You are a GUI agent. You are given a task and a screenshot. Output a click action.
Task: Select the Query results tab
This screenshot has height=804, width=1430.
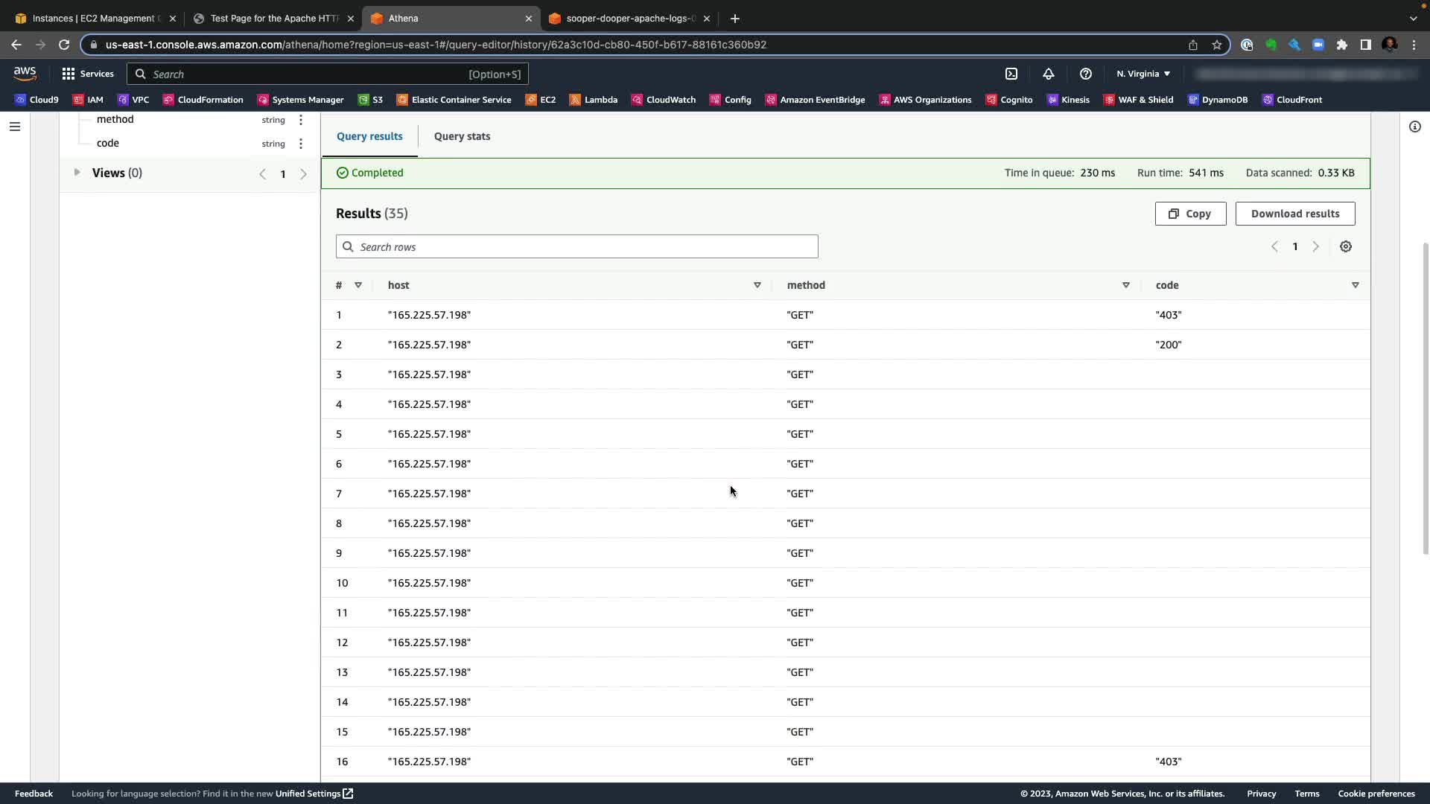tap(369, 136)
